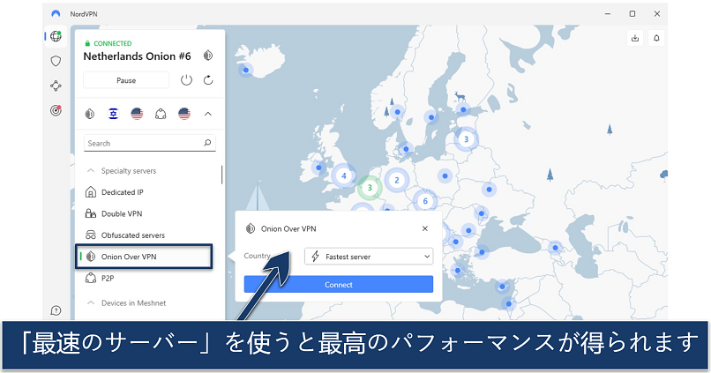The width and height of the screenshot is (711, 373).
Task: Open the globe VPN map sidebar icon
Action: coord(56,36)
